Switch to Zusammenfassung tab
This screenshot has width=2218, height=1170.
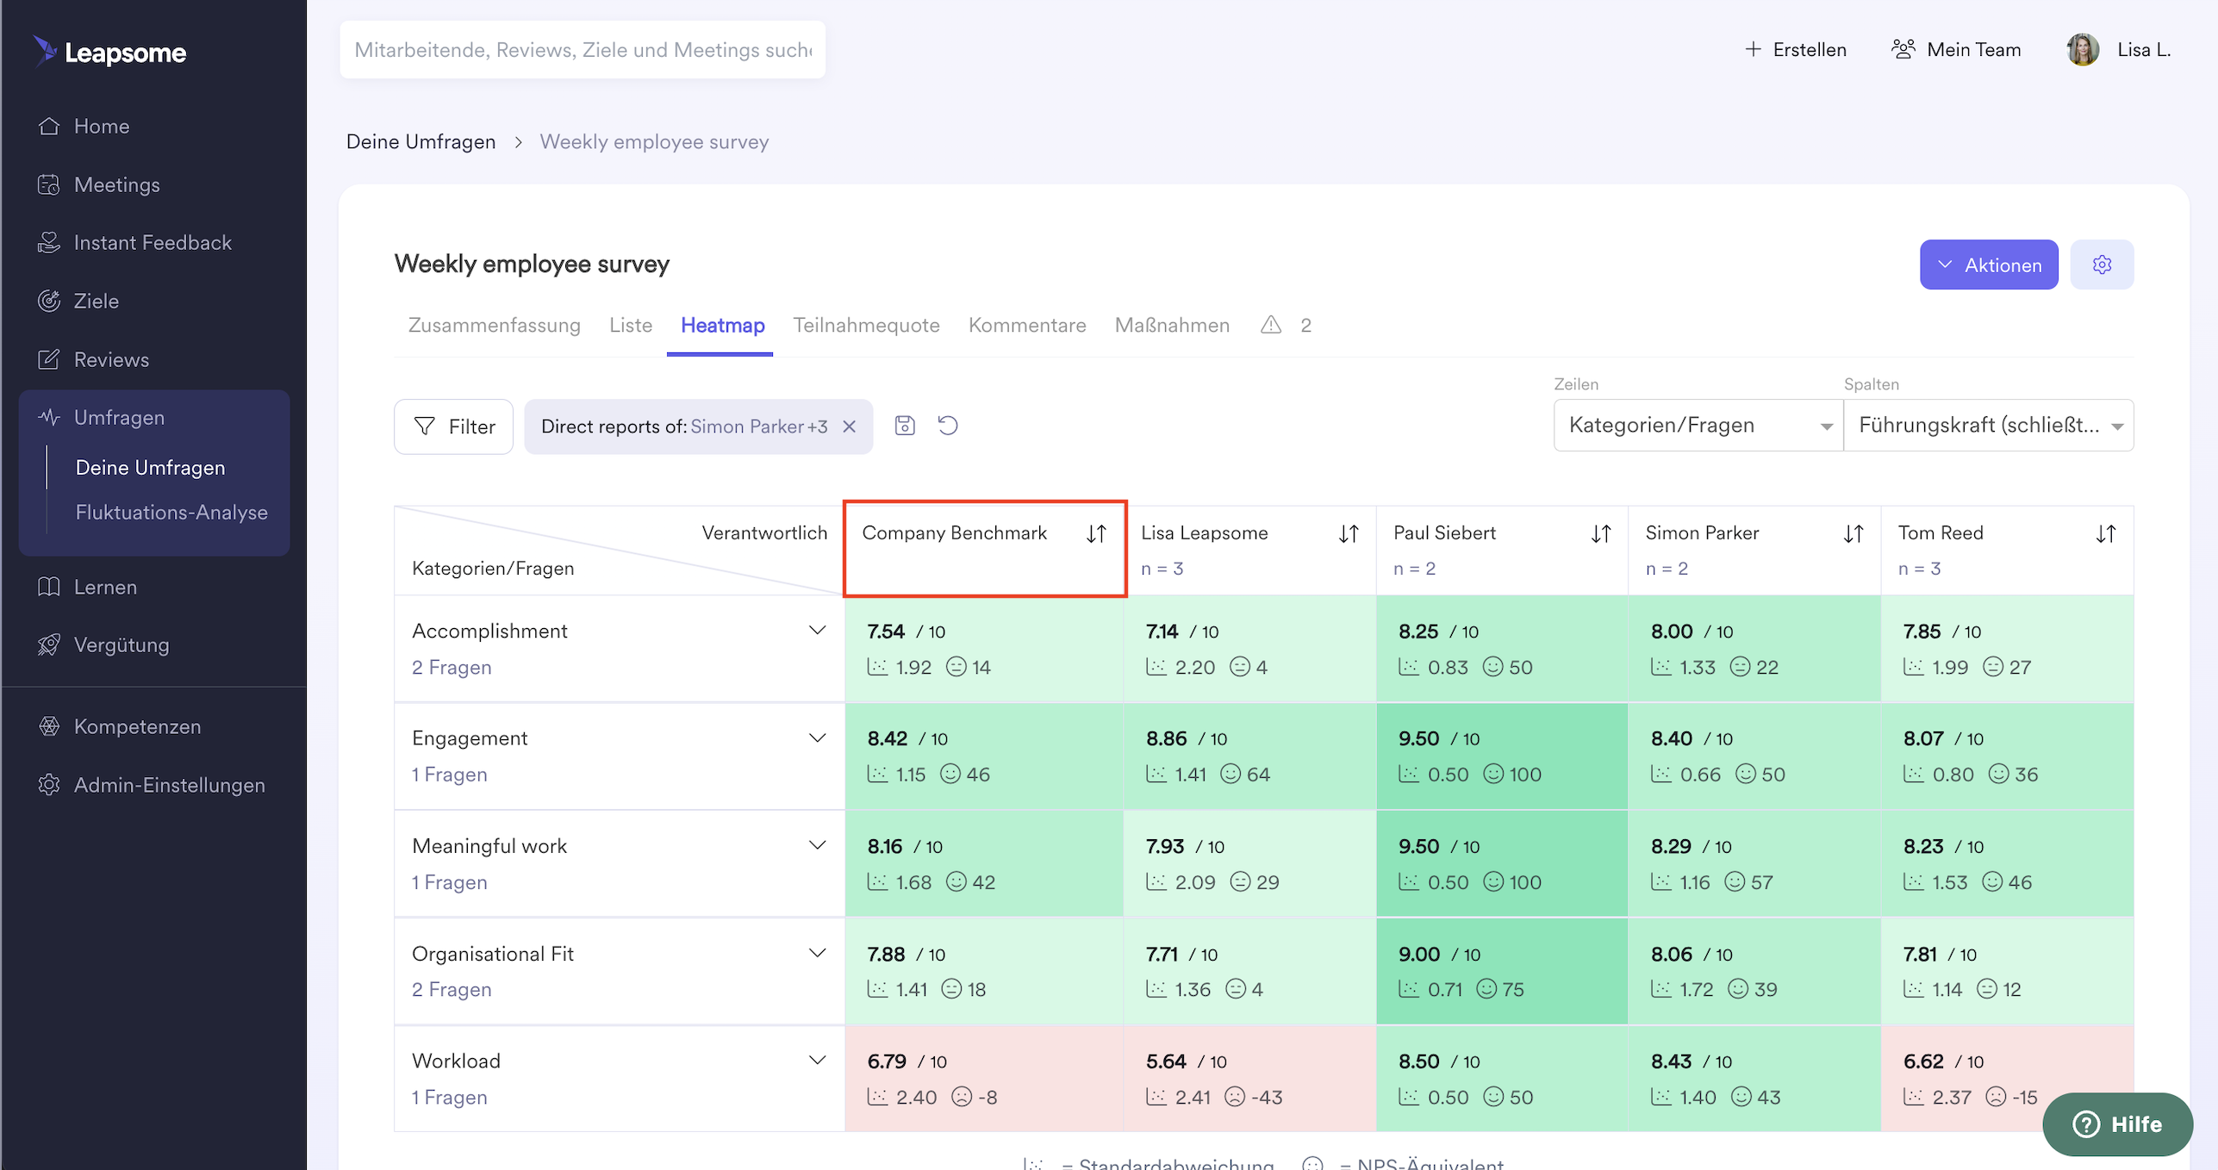tap(495, 325)
